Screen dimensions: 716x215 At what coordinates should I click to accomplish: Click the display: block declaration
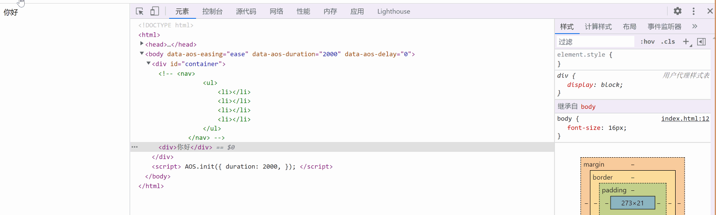(595, 85)
